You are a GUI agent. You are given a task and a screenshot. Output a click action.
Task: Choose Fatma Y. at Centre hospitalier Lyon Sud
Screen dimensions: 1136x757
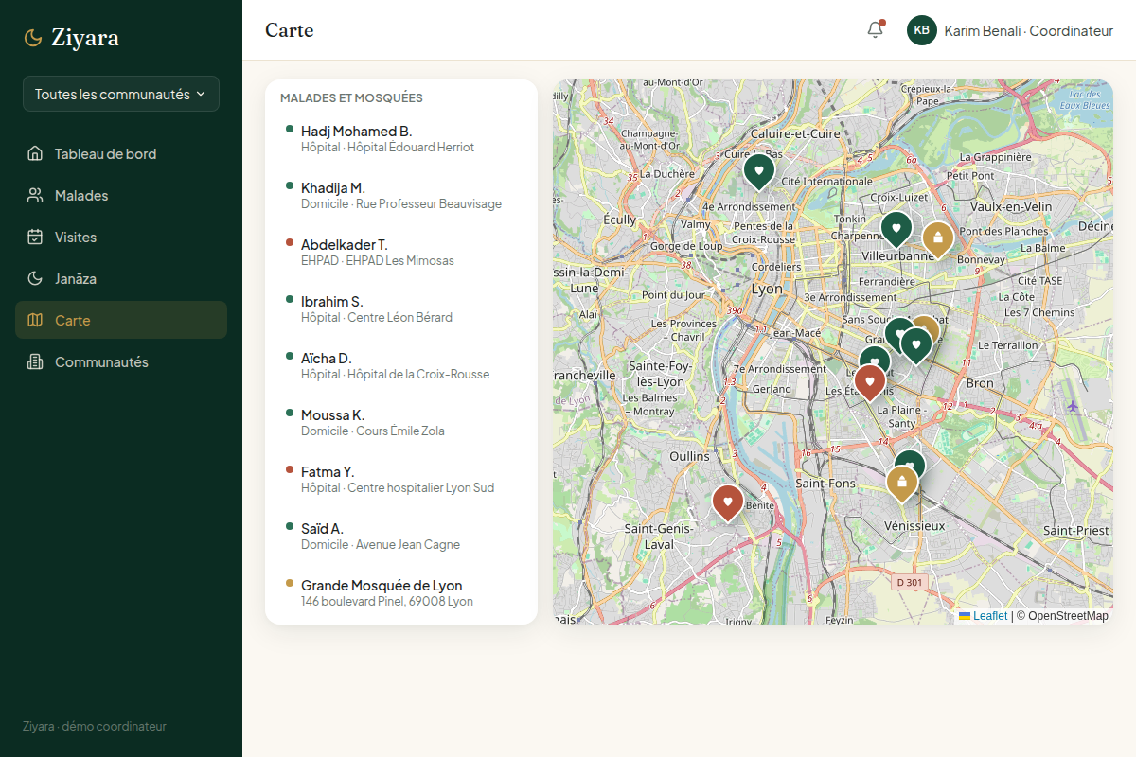click(401, 479)
